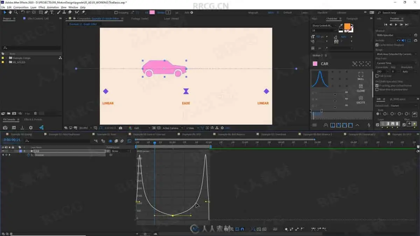Toggle Cache Before Playback checkbox

[x=377, y=45]
